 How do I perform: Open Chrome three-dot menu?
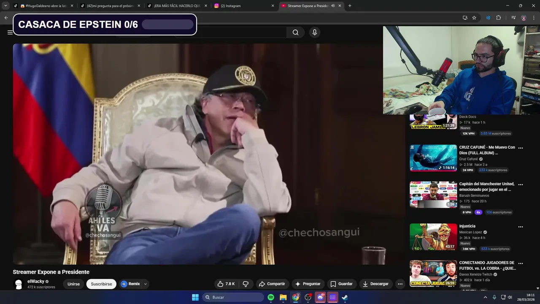(x=534, y=18)
